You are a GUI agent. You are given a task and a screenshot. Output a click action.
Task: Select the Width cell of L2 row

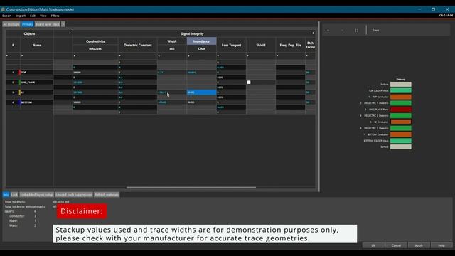coord(172,92)
